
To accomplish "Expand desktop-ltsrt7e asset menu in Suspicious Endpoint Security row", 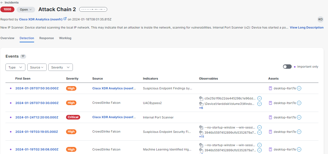I will (299, 132).
